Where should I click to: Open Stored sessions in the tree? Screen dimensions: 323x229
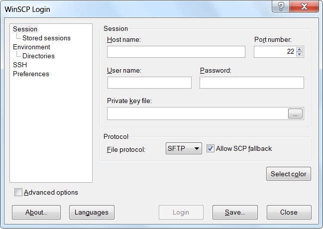pos(46,38)
